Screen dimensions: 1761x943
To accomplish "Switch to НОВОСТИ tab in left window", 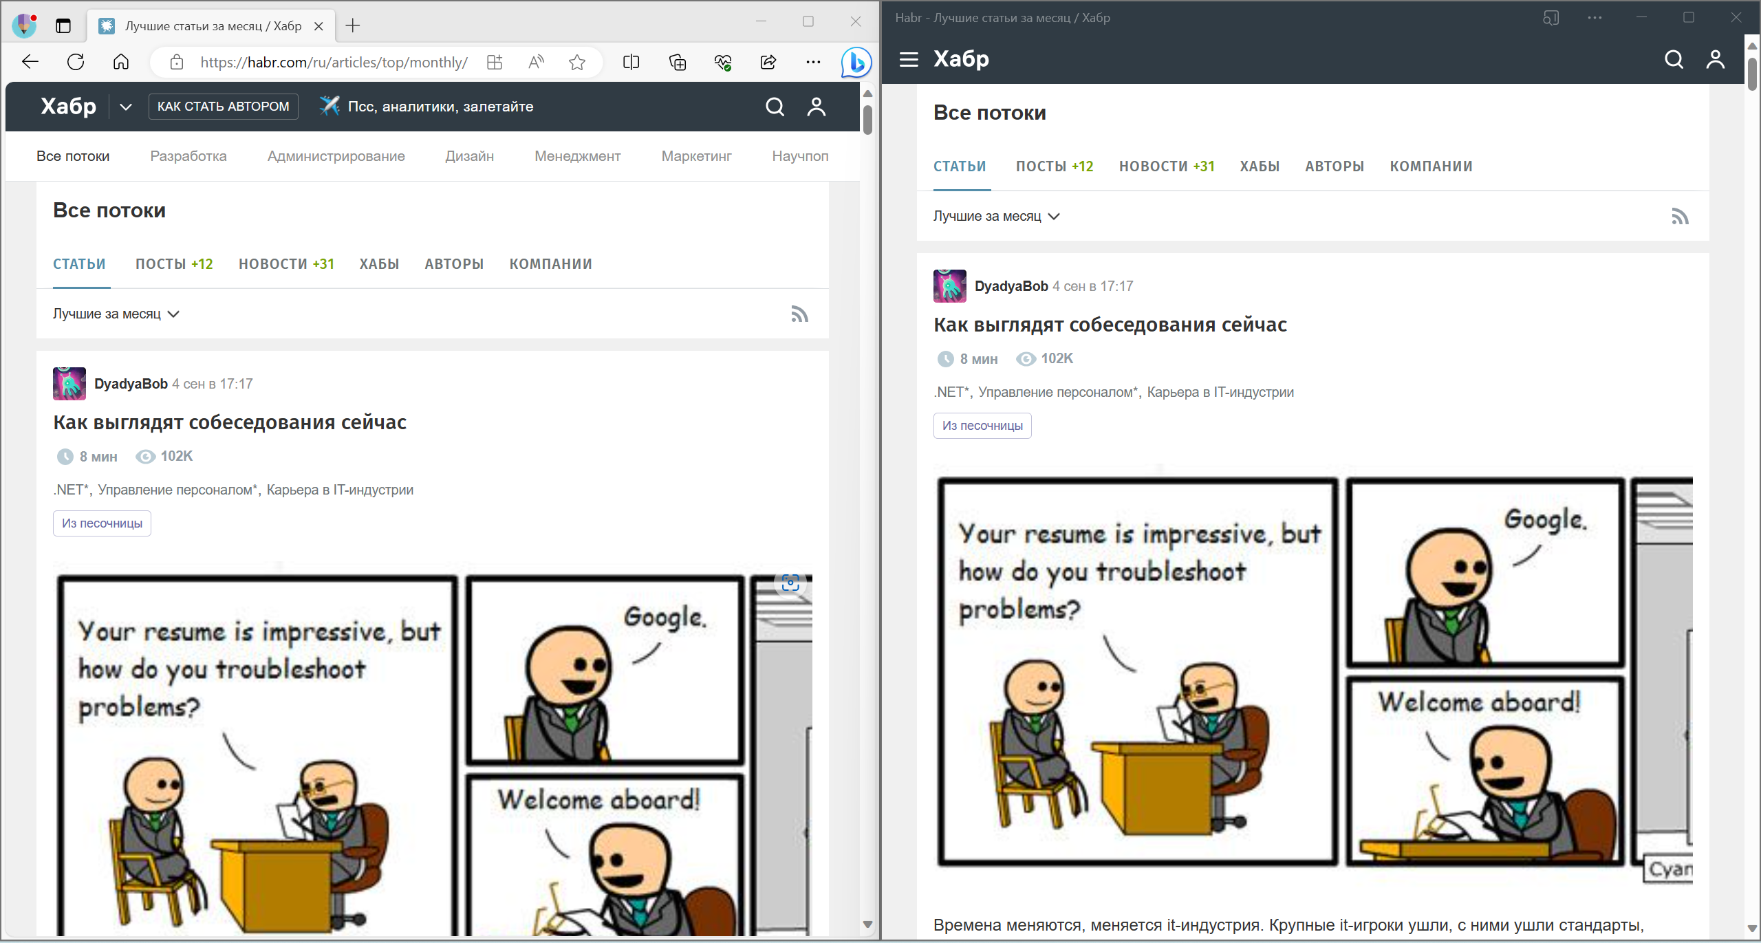I will (x=286, y=264).
